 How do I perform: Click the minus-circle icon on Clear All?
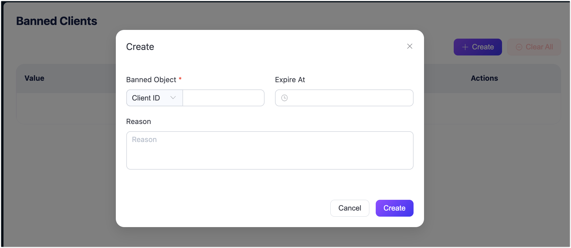pyautogui.click(x=519, y=47)
